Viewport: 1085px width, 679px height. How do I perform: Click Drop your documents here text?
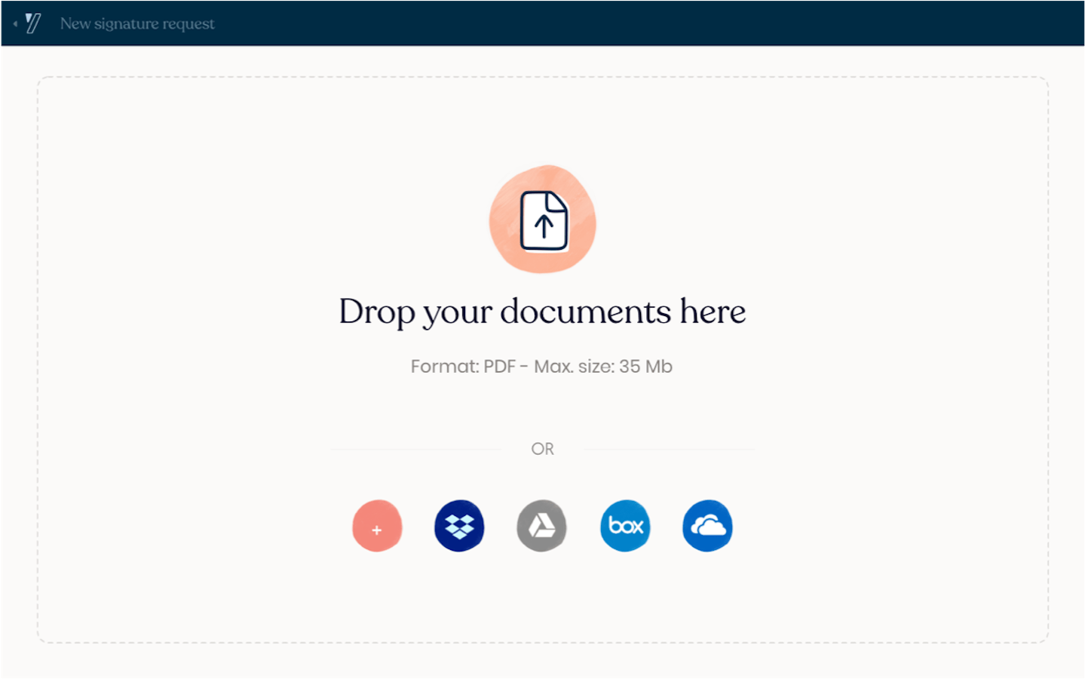point(541,311)
